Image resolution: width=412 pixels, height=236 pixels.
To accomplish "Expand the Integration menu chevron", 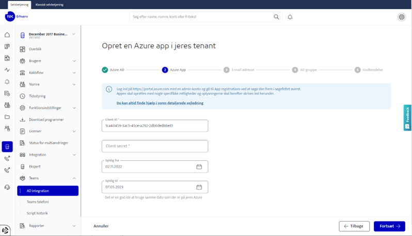I will coord(74,155).
